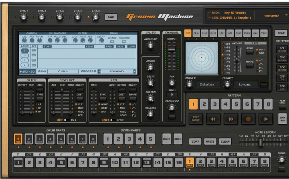Toggle LFO RETRIG switch
This screenshot has height=179, width=289.
pos(121,90)
